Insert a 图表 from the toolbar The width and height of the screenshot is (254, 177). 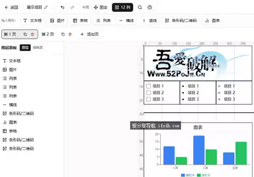(212, 21)
